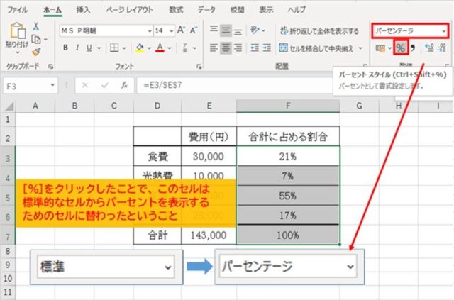Click the increase decimal icon
Image resolution: width=454 pixels, height=300 pixels.
point(429,48)
